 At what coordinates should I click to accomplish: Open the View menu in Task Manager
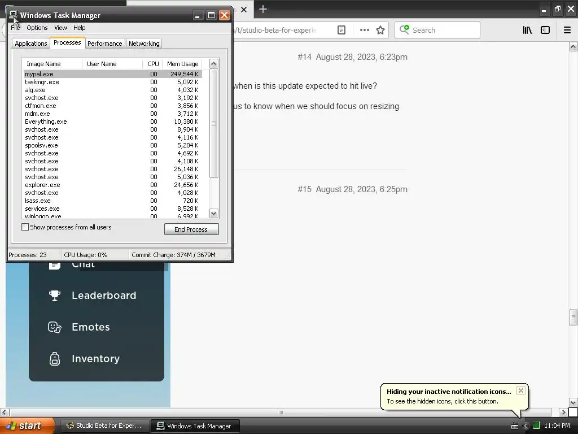tap(60, 28)
